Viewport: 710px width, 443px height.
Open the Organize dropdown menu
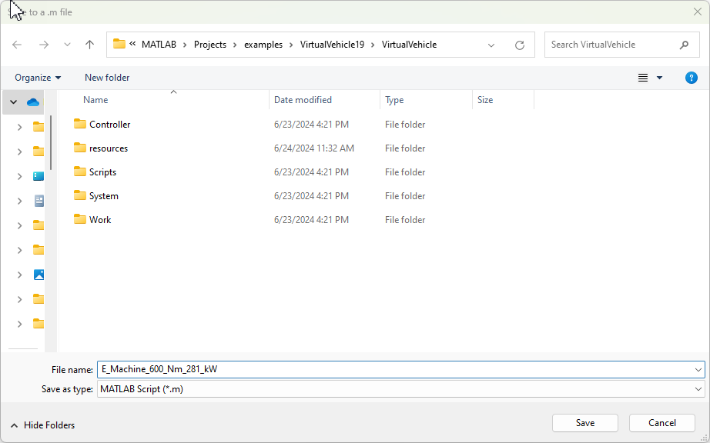37,78
